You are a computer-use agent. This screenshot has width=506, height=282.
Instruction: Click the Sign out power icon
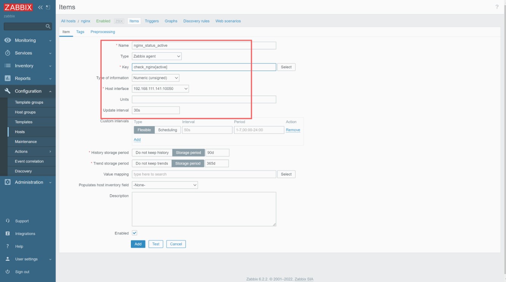[8, 272]
